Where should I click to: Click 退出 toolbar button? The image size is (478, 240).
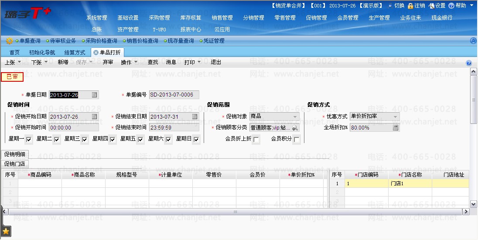tap(216, 62)
